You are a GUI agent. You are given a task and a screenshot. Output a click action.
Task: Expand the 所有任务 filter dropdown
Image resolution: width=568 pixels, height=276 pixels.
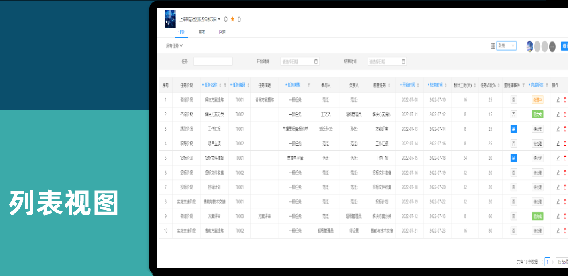[x=174, y=46]
